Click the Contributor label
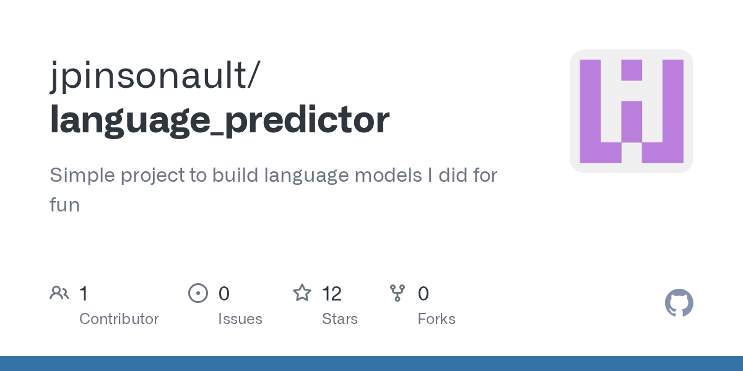This screenshot has width=743, height=371. 119,319
